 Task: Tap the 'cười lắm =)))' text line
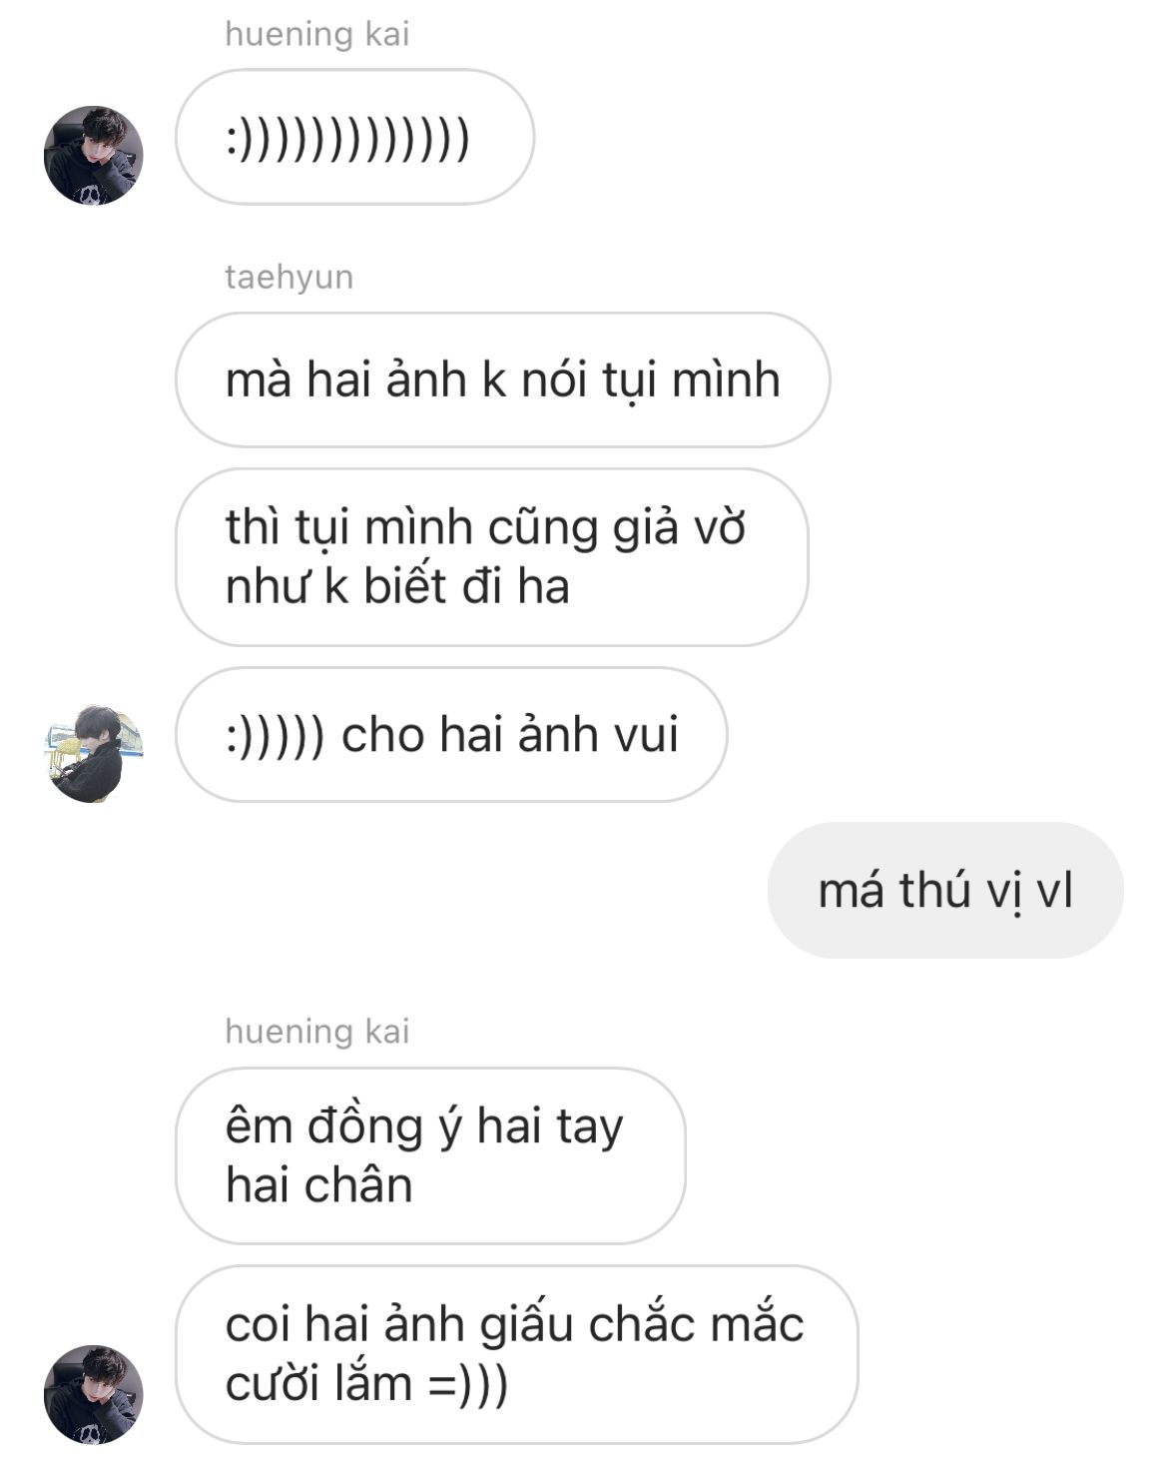click(x=366, y=1384)
